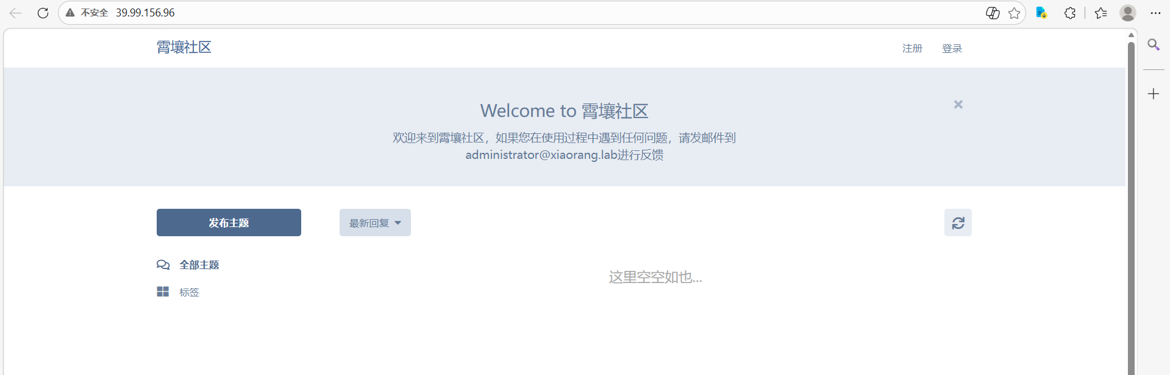Open the browser three-dot settings menu
This screenshot has width=1170, height=375.
pos(1155,13)
